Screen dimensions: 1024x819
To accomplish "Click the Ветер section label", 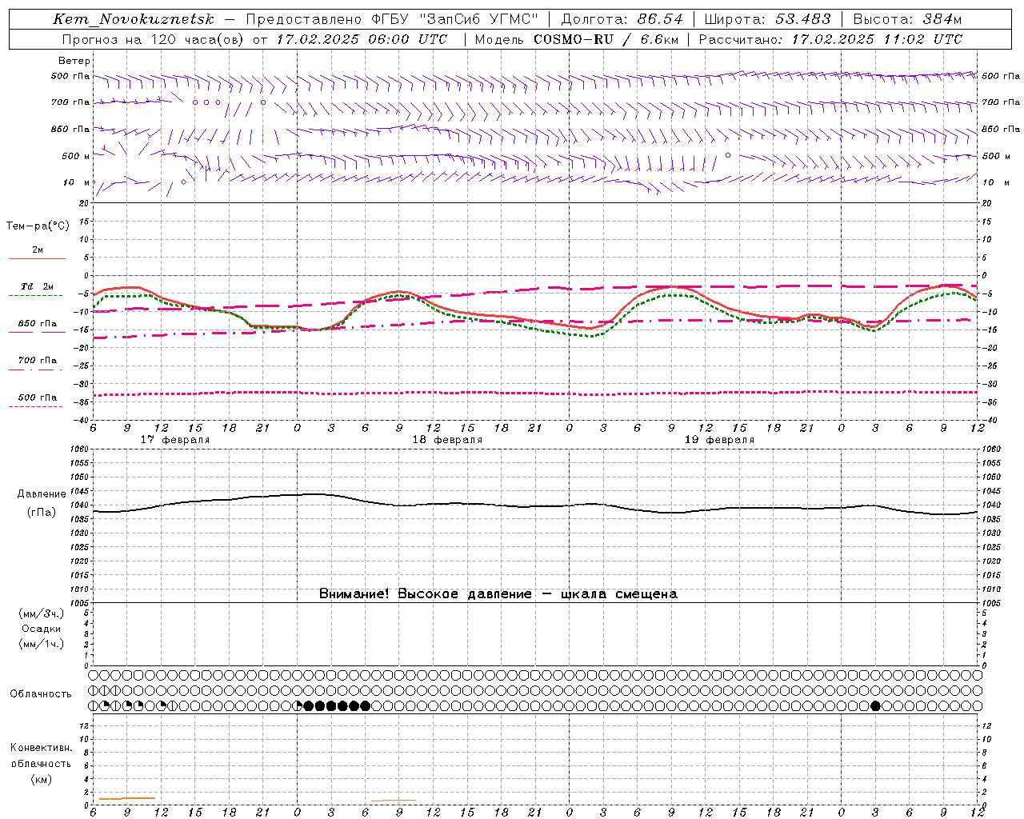I will click(74, 61).
